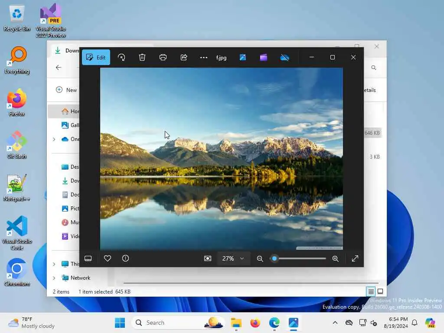Screen dimensions: 444x333
Task: Enter full screen with the expand arrows icon
Action: [x=355, y=258]
